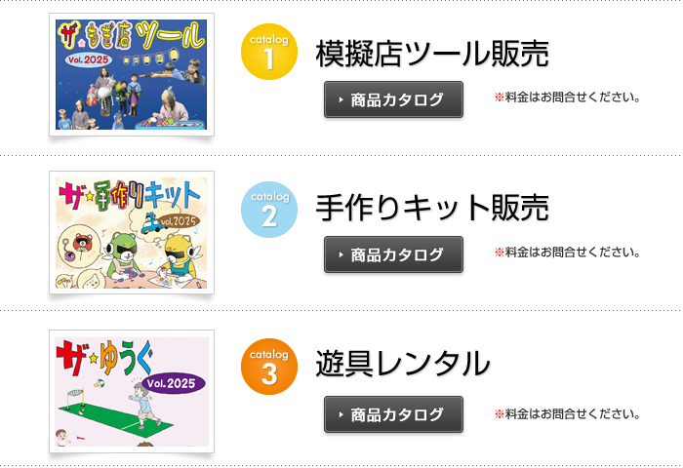Click price inquiry note beside catalog 2
Screen dimensions: 683x468
tap(567, 253)
